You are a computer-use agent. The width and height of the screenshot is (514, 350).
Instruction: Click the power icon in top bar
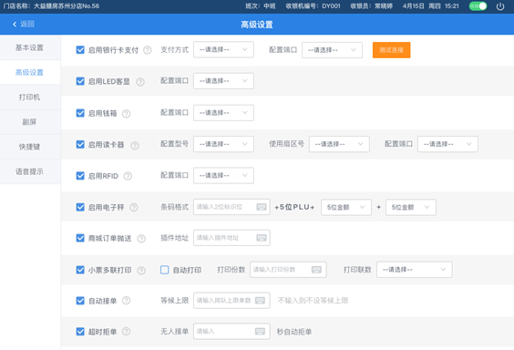[500, 6]
